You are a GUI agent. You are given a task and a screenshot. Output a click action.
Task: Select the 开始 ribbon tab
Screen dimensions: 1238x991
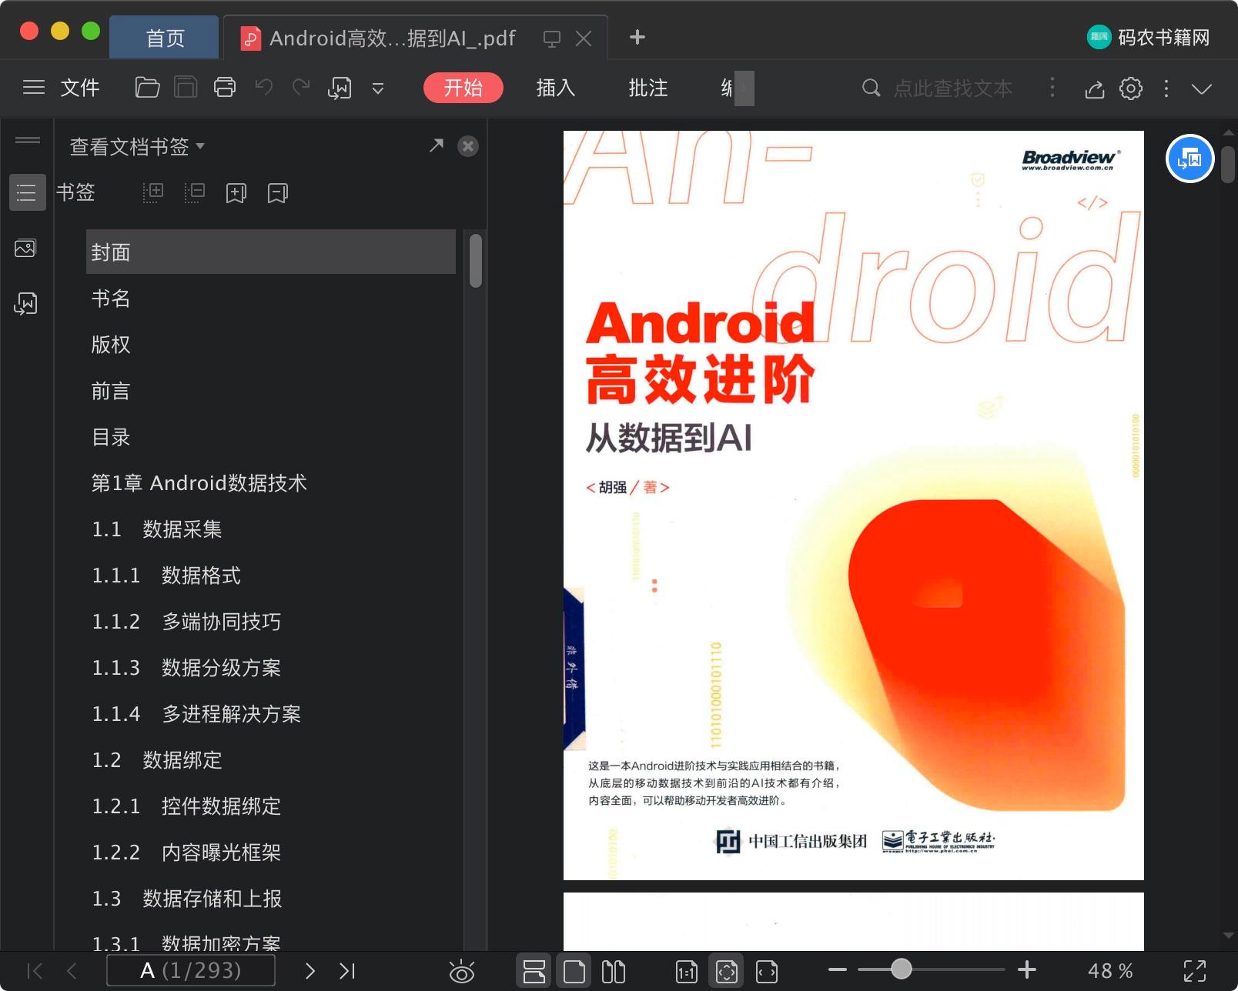pyautogui.click(x=463, y=88)
